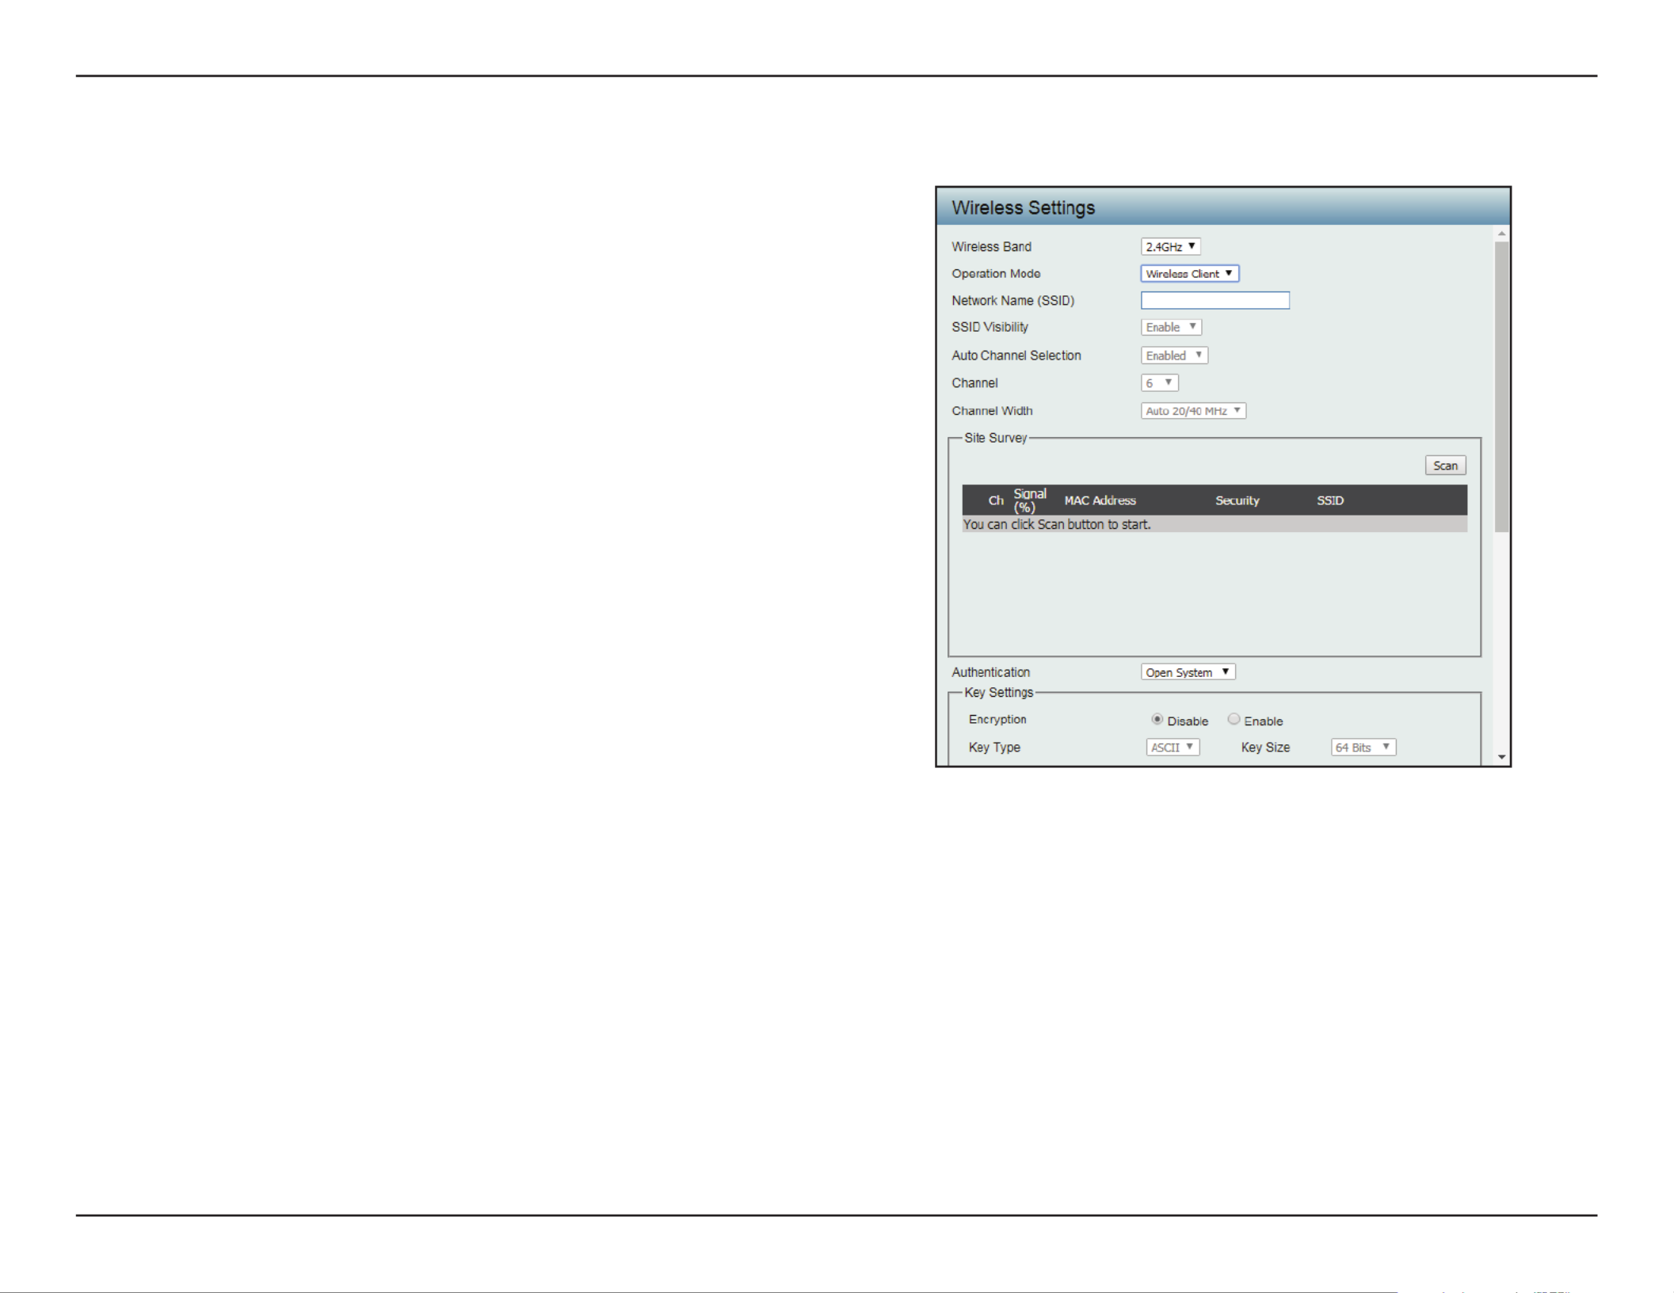Open the Key Size 64 Bits dropdown
Image resolution: width=1674 pixels, height=1293 pixels.
(x=1363, y=747)
